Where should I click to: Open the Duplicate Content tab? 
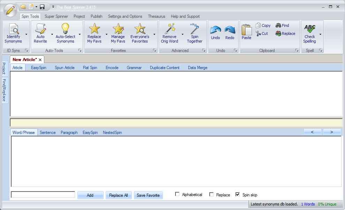(165, 68)
